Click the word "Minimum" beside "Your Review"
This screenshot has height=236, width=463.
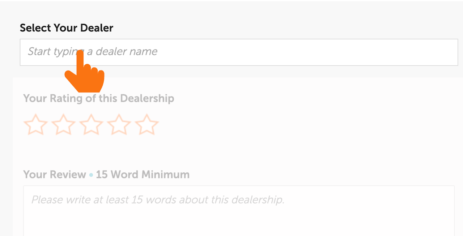click(166, 175)
